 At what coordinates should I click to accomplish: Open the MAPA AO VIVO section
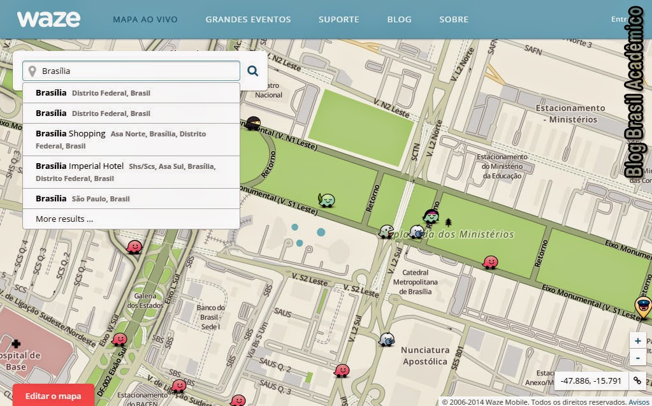click(145, 19)
